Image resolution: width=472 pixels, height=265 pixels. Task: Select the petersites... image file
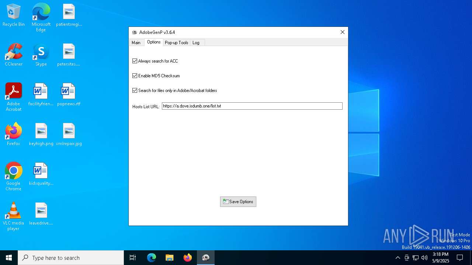[x=69, y=55]
